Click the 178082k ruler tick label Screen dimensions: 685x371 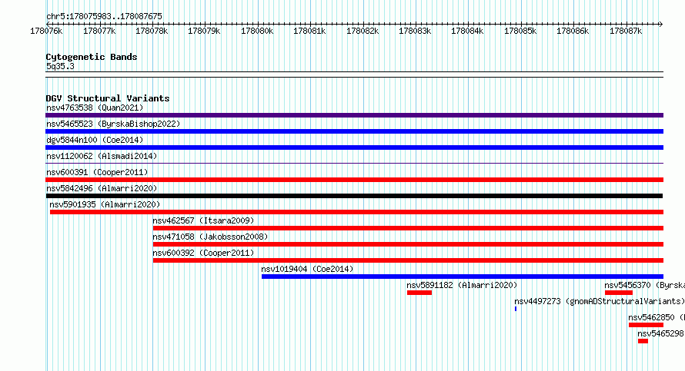tap(363, 31)
